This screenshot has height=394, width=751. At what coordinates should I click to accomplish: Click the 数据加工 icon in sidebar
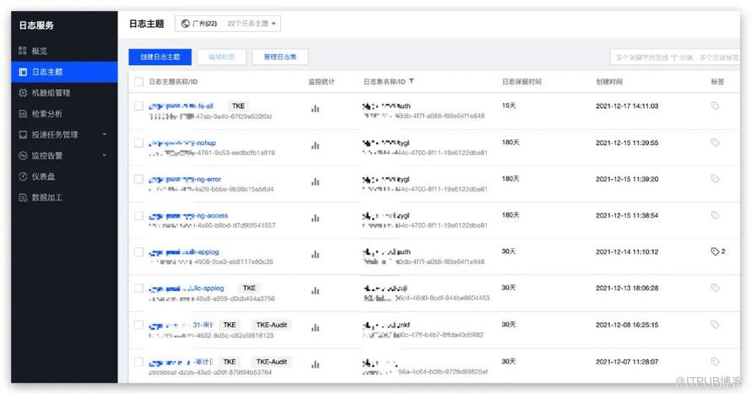point(23,197)
